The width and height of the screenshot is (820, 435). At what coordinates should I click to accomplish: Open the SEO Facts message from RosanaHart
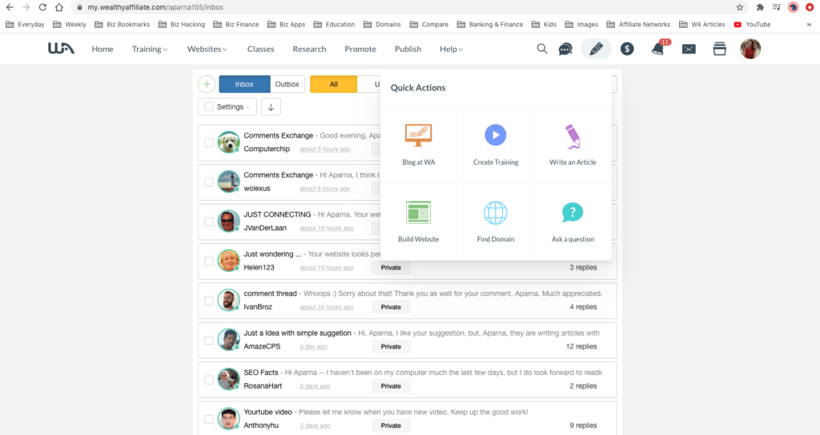point(261,373)
